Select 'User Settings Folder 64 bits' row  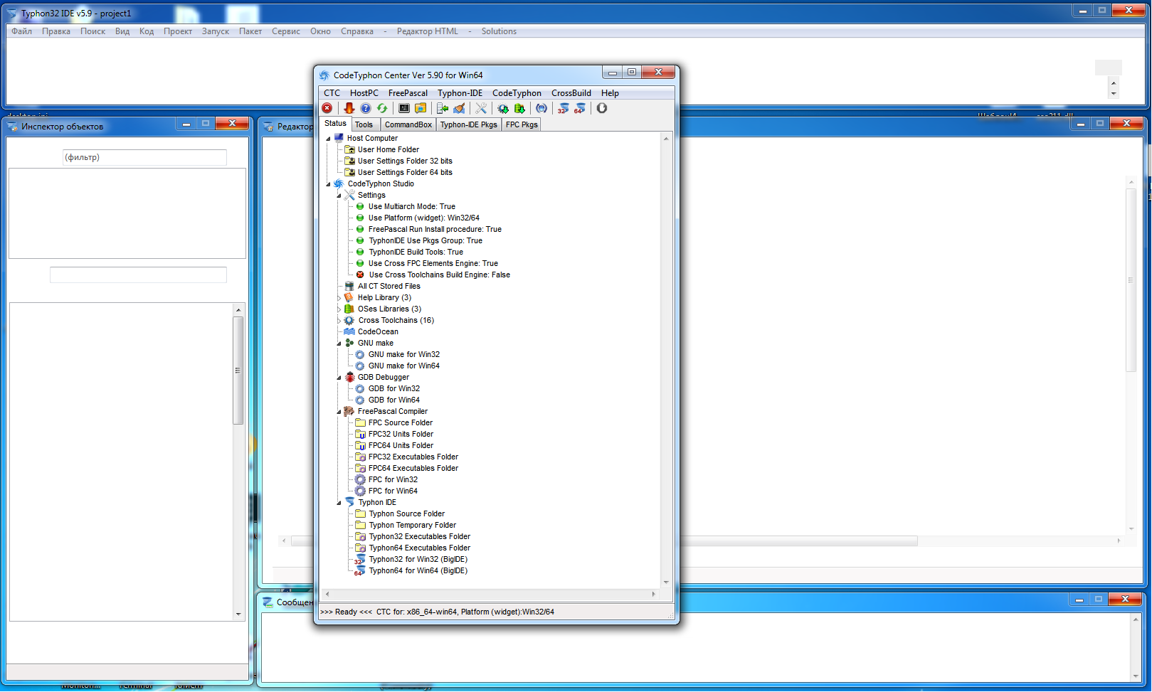(x=405, y=173)
